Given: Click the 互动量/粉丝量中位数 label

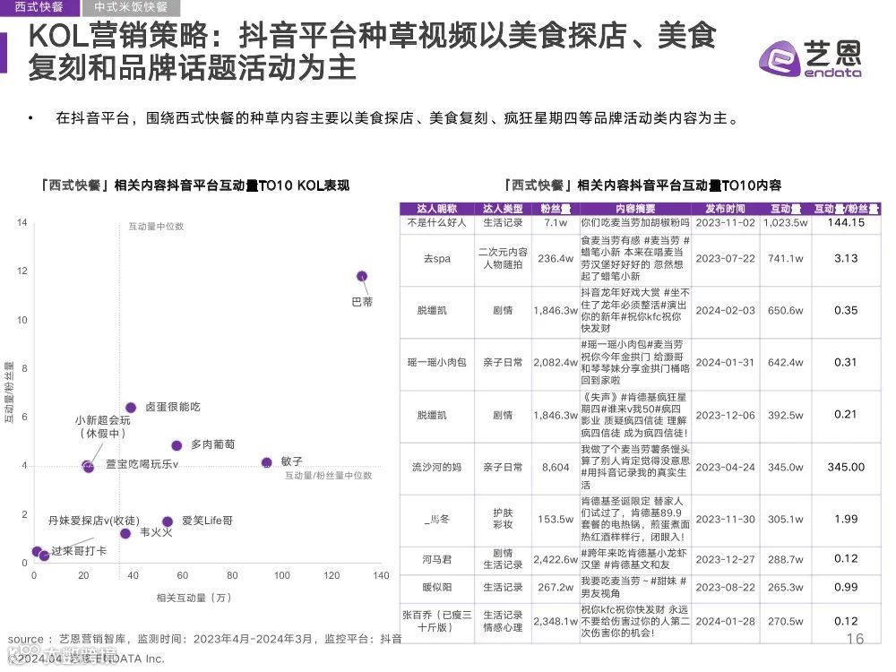Looking at the screenshot, I should [x=329, y=476].
